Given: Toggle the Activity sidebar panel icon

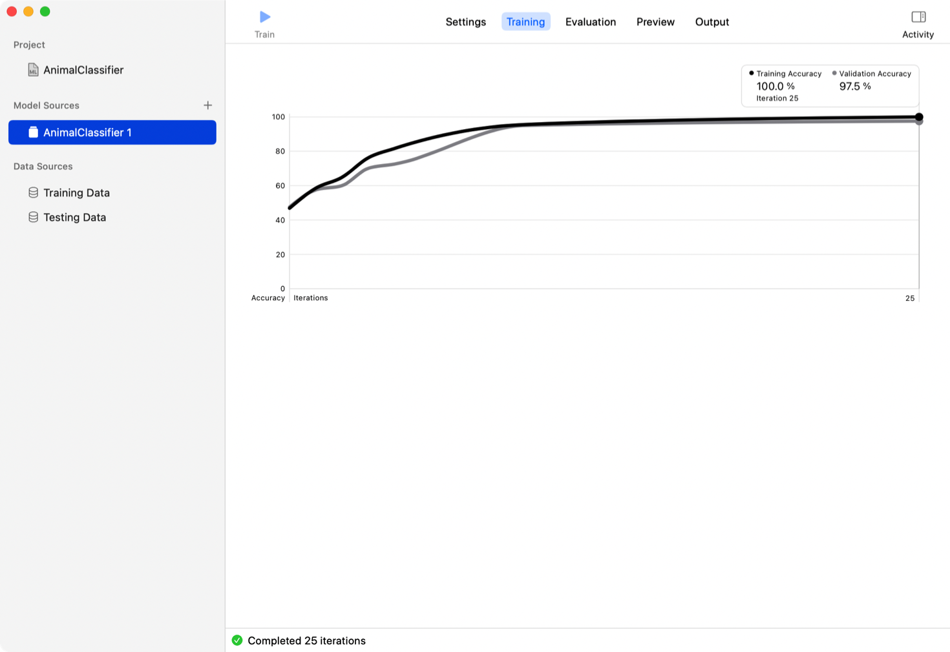Looking at the screenshot, I should [x=918, y=17].
